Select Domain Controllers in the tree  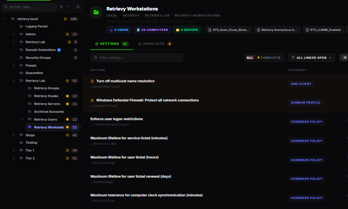point(40,50)
